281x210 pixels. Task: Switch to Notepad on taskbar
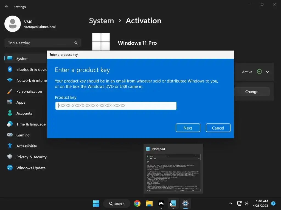[173, 203]
